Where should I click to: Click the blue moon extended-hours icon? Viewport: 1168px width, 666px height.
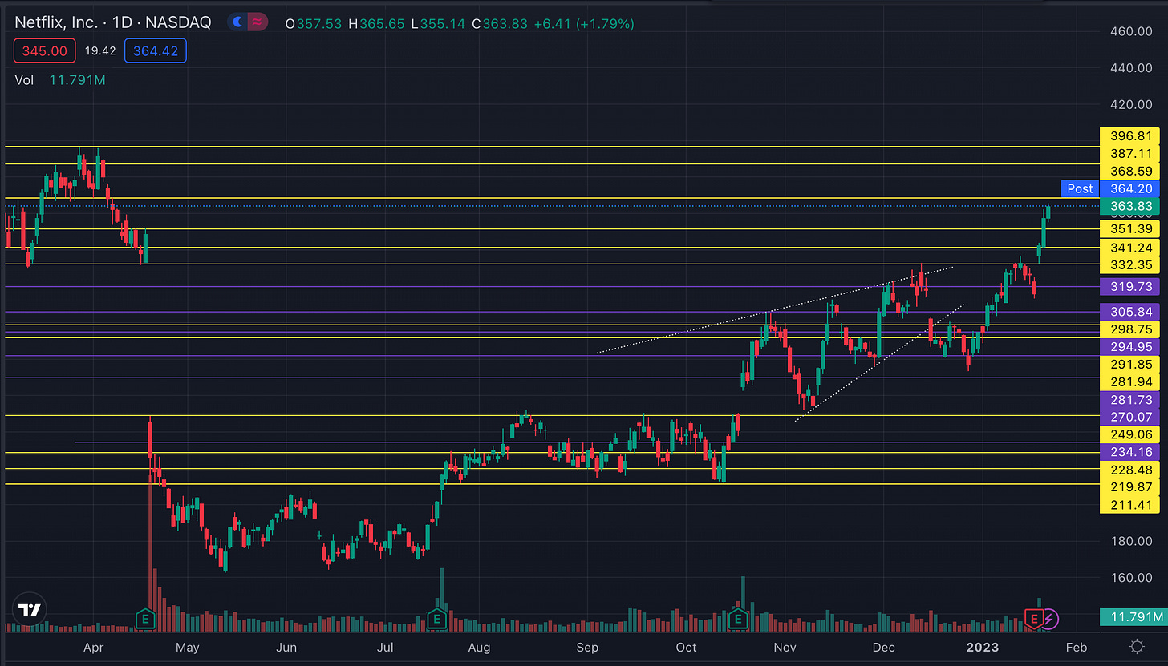point(238,22)
